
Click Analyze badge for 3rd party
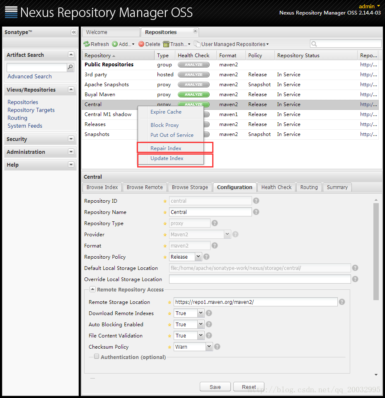[194, 75]
